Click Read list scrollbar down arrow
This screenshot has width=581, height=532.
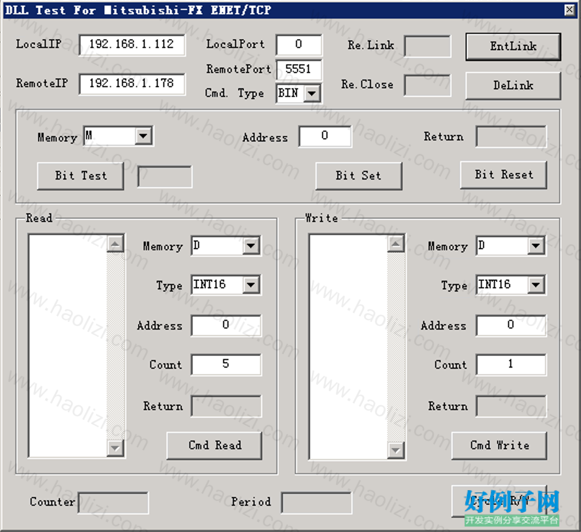(x=115, y=449)
